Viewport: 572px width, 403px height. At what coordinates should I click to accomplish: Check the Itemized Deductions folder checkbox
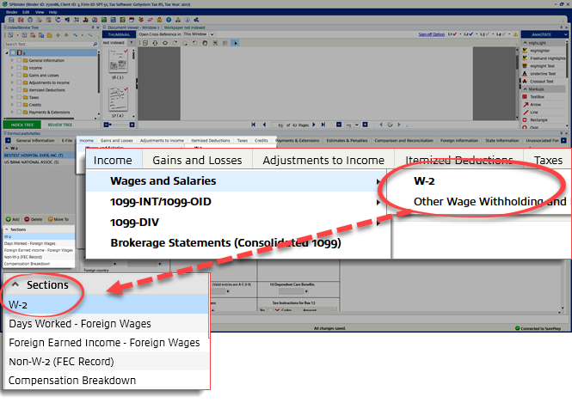pyautogui.click(x=19, y=89)
